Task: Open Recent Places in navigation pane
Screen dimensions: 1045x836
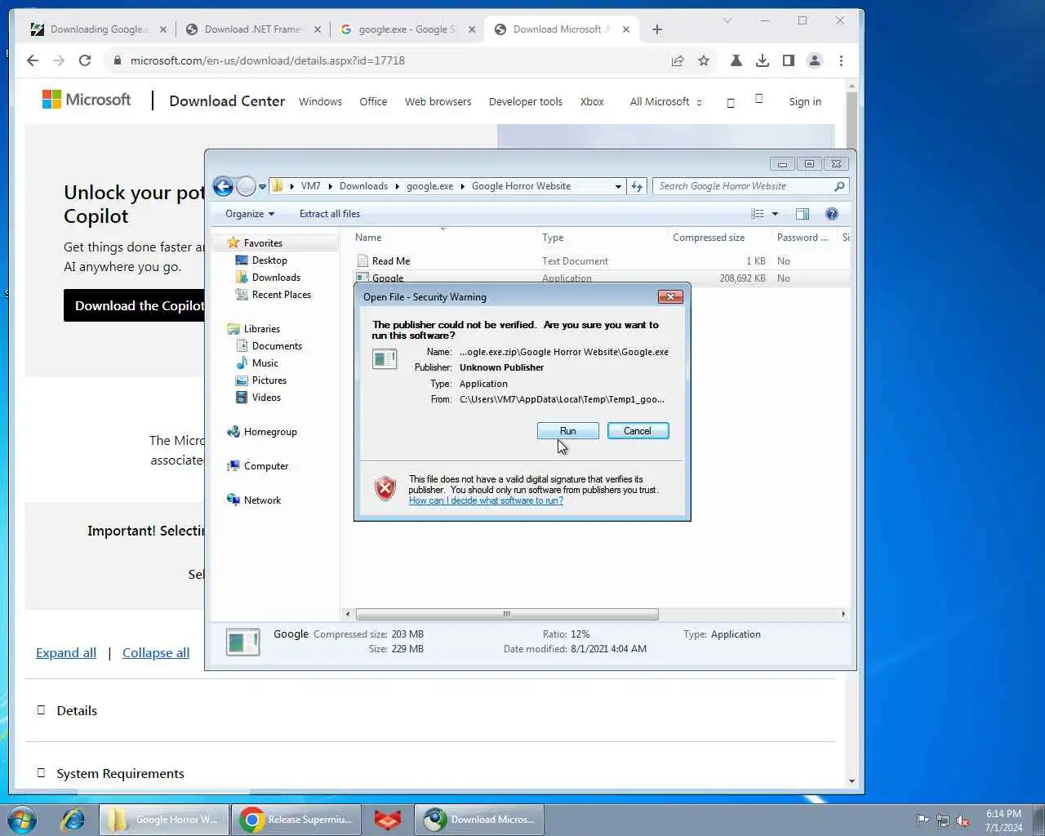Action: (x=281, y=295)
